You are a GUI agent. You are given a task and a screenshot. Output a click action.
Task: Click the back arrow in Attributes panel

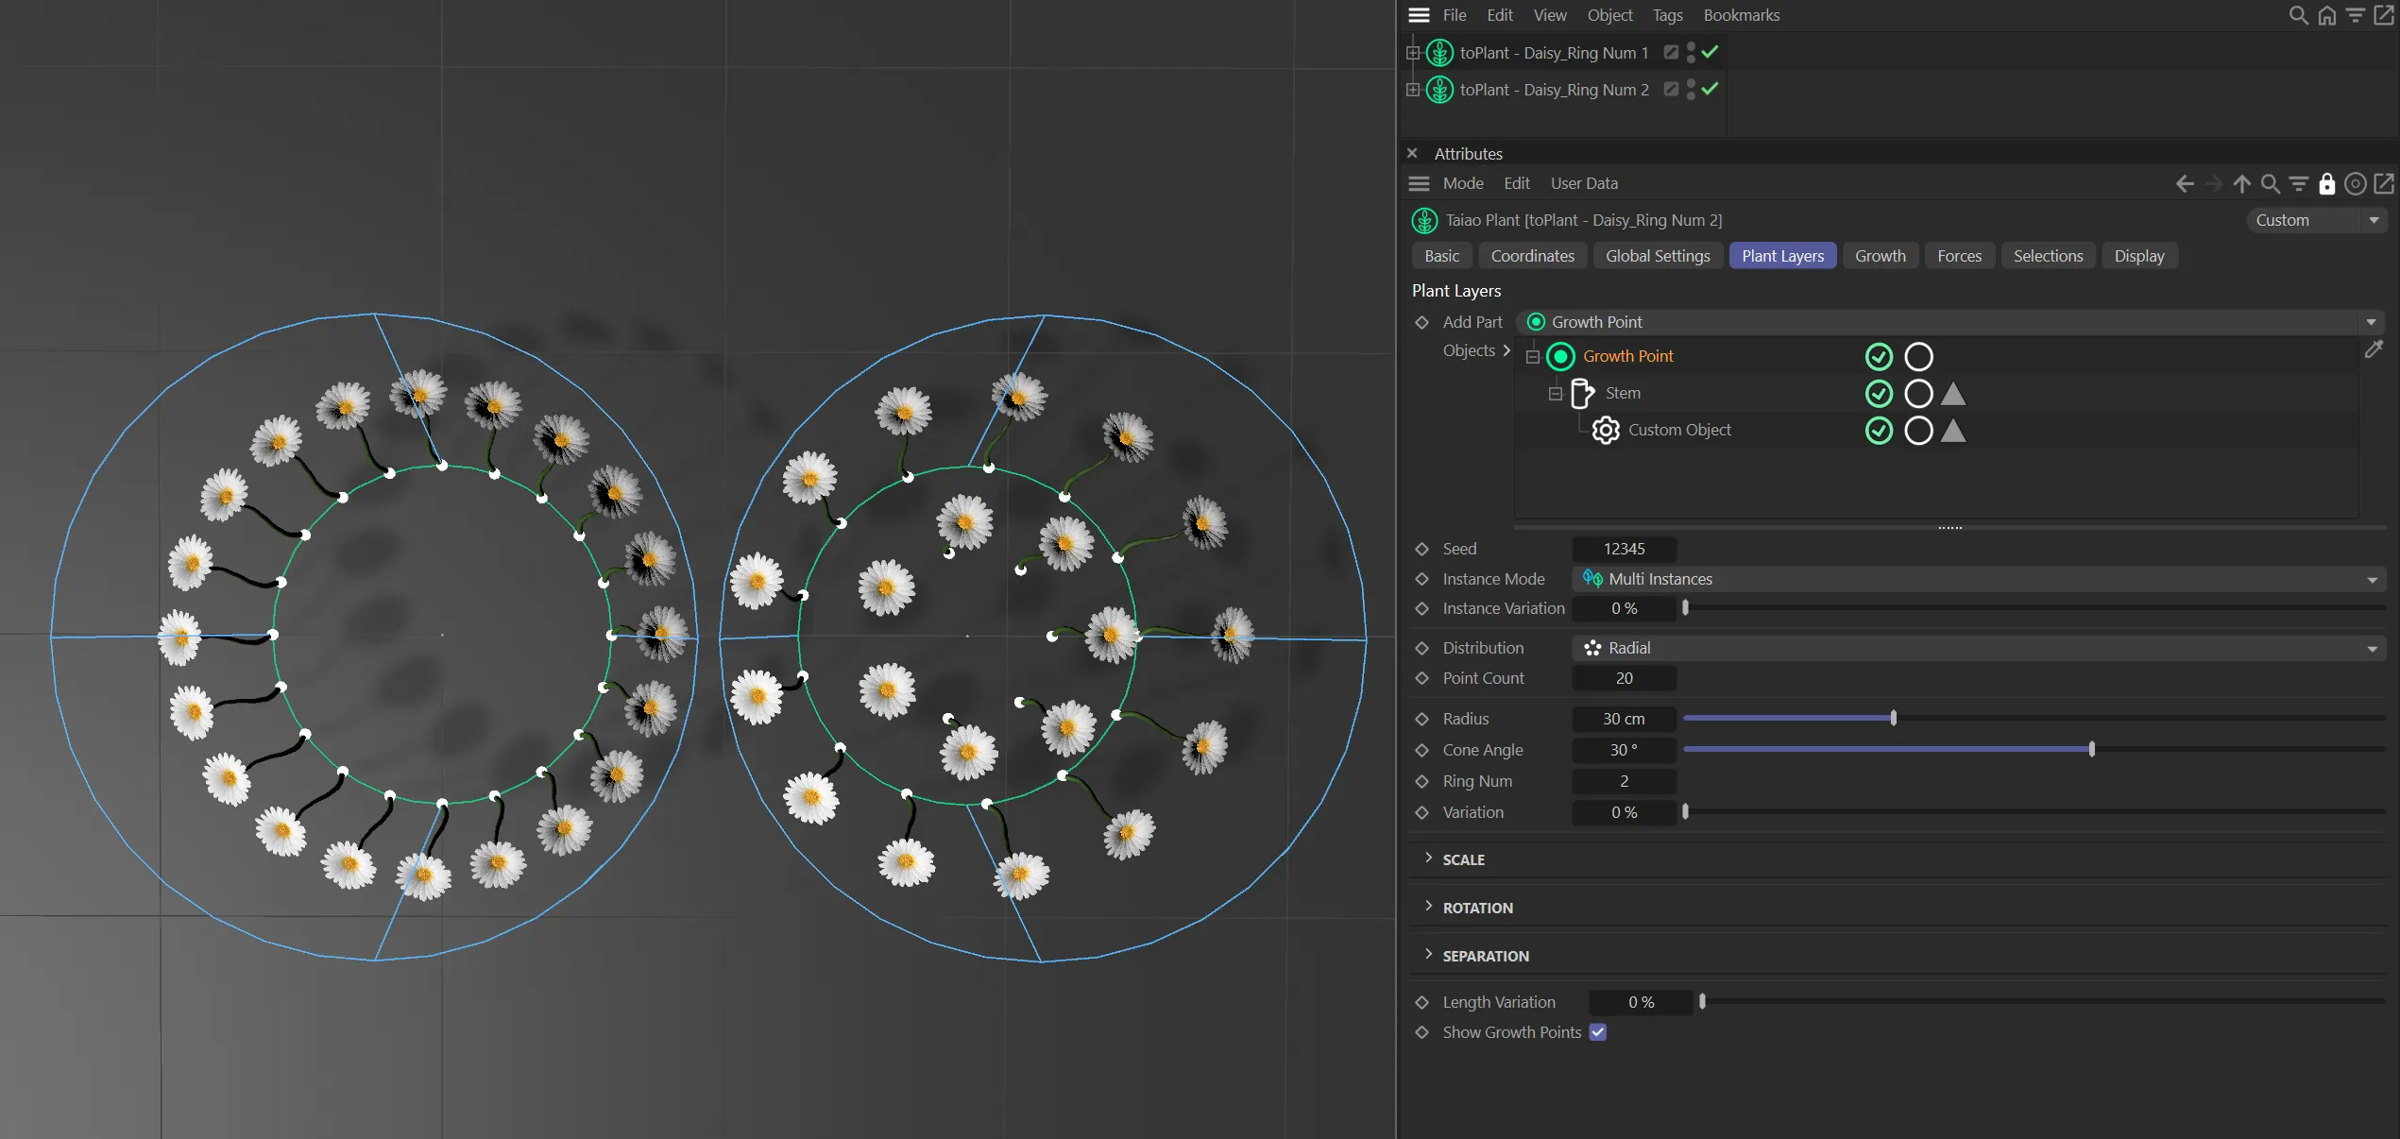click(2185, 184)
